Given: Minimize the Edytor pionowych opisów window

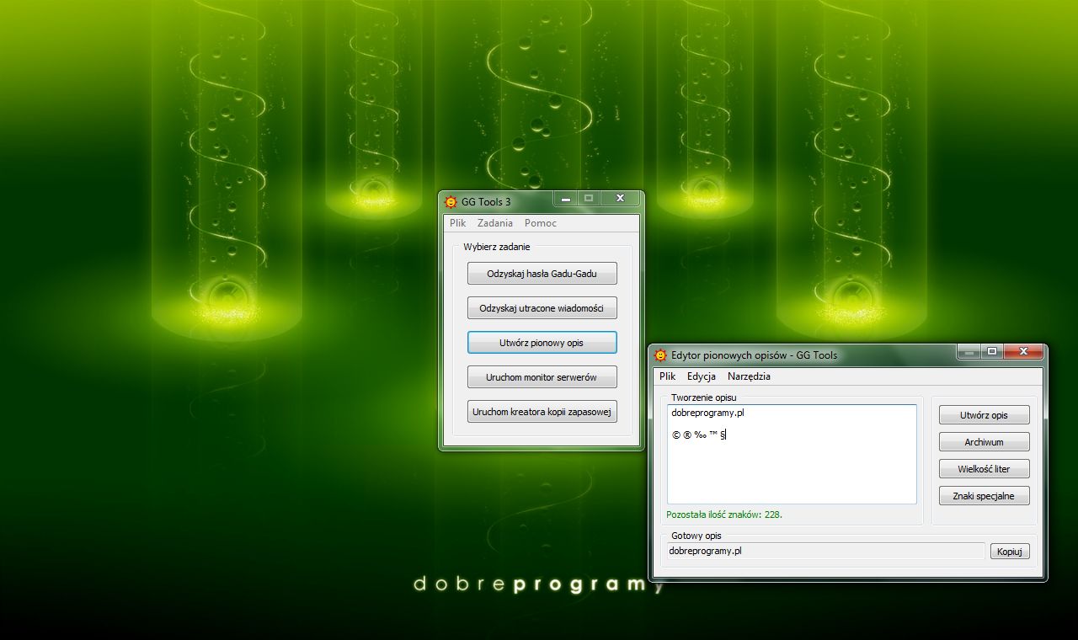Looking at the screenshot, I should tap(969, 351).
